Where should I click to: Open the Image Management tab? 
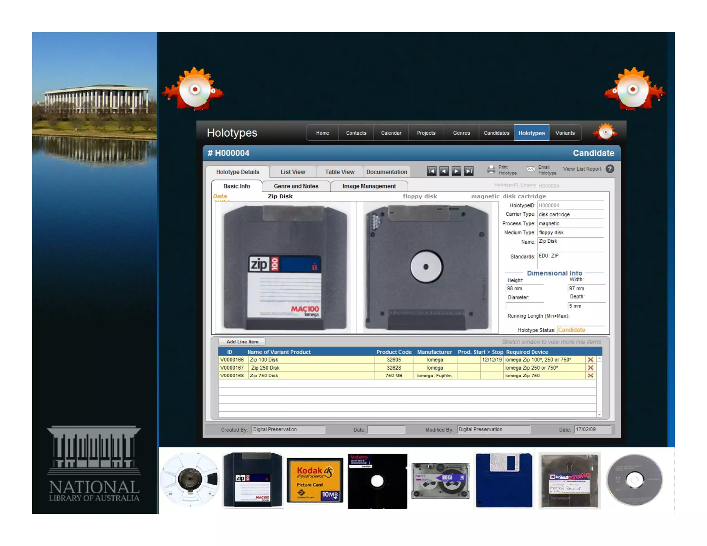click(369, 186)
